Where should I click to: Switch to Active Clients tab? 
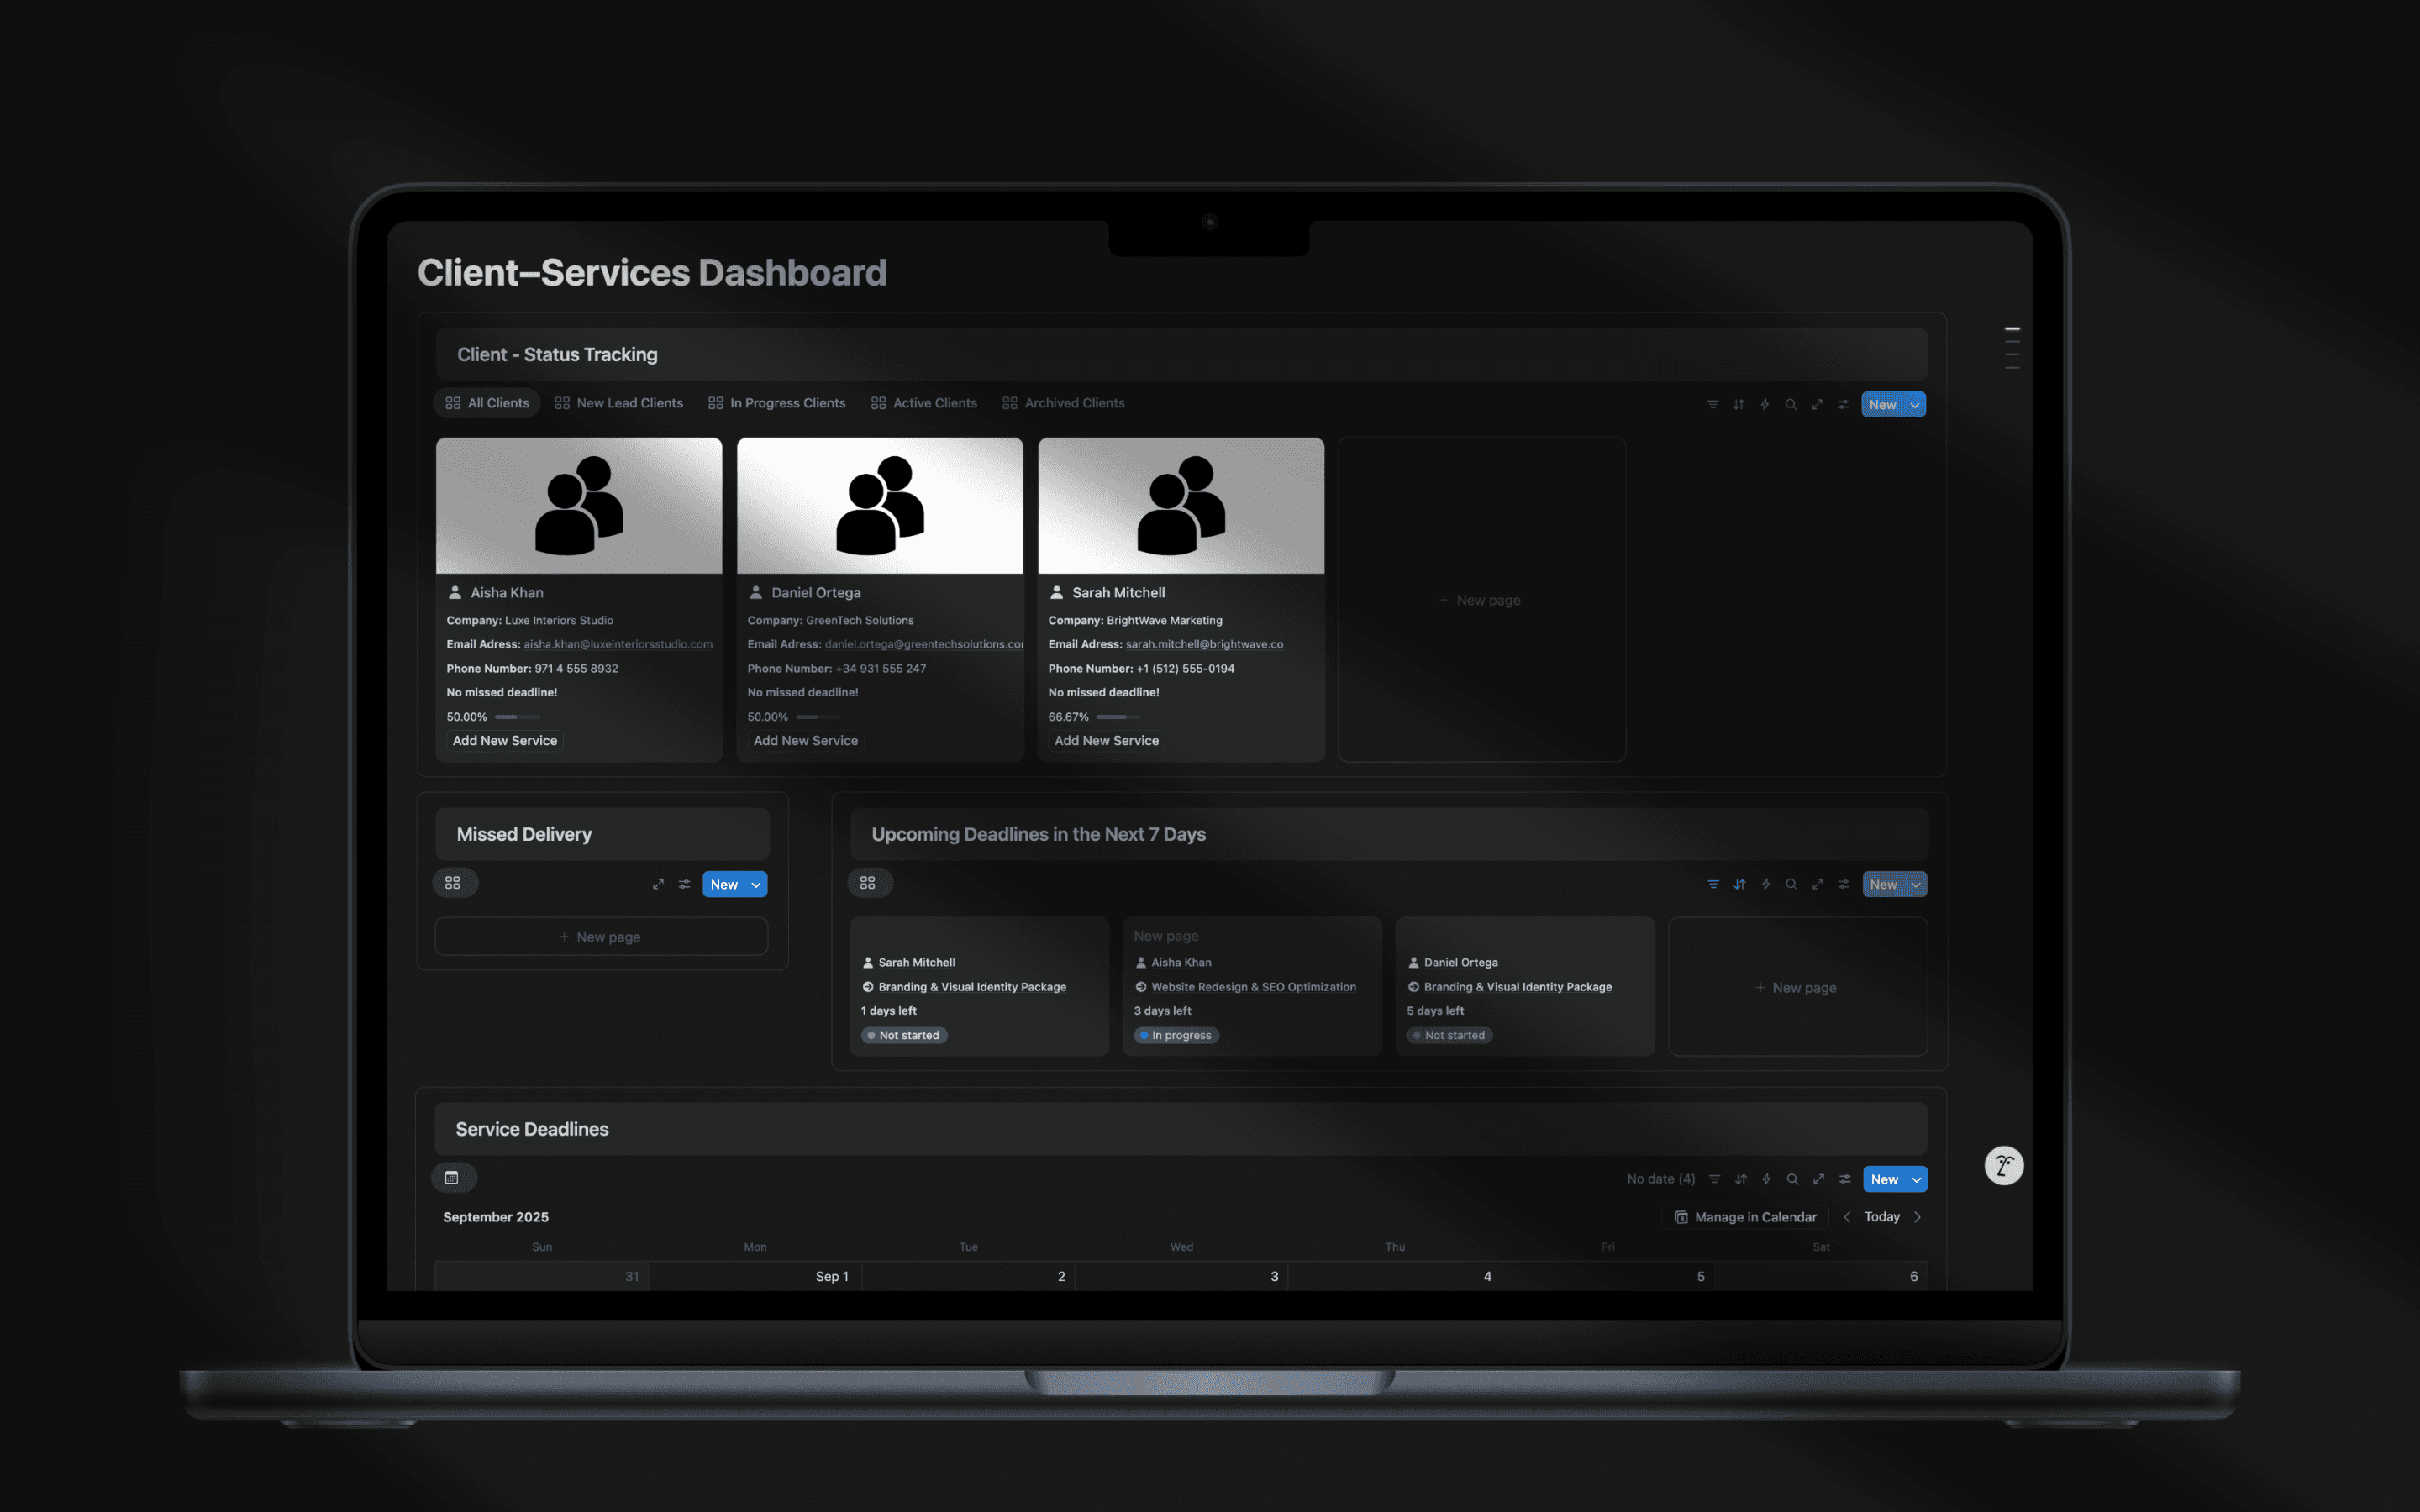(x=924, y=403)
